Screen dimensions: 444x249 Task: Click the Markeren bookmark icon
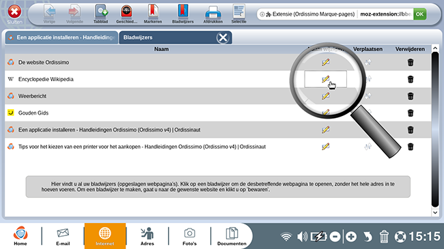pos(152,14)
